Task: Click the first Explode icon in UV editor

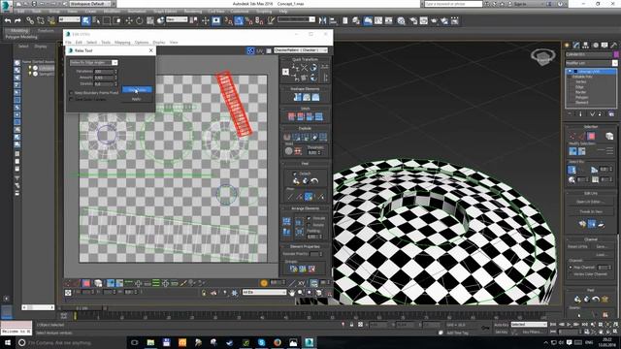Action: [x=287, y=137]
